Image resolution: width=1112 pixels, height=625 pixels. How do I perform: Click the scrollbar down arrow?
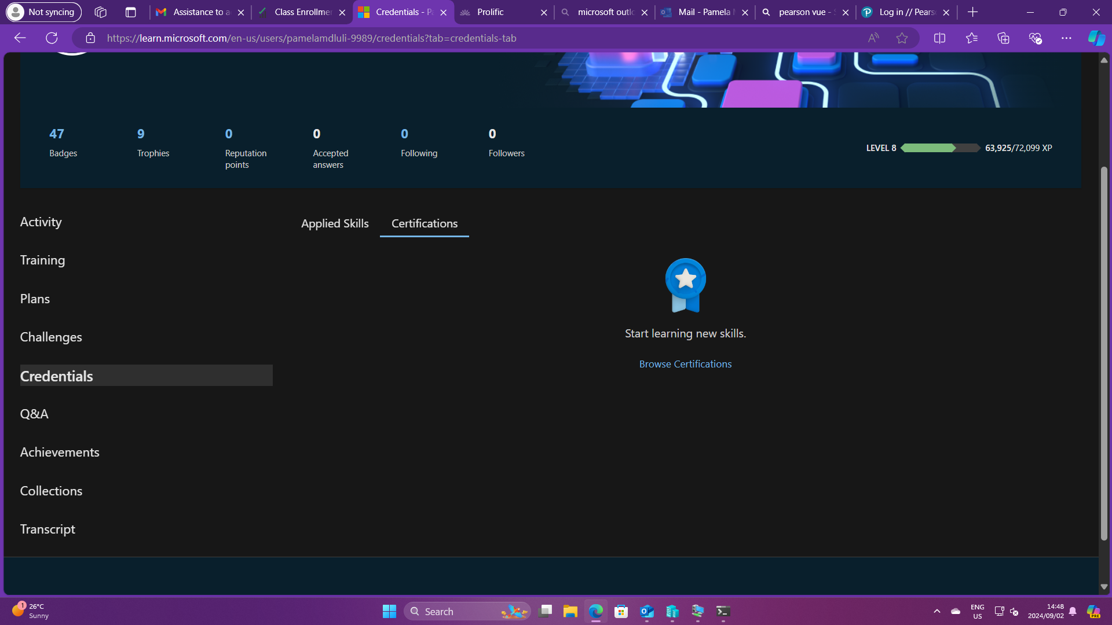(1104, 586)
